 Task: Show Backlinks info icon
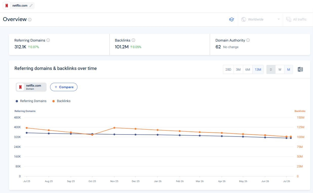coord(133,40)
